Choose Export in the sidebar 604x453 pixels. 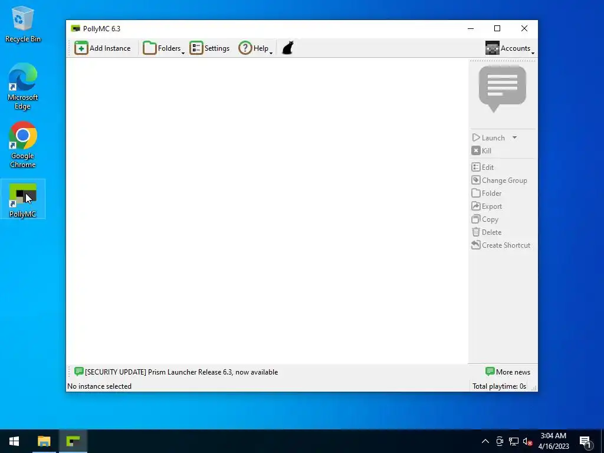click(487, 206)
